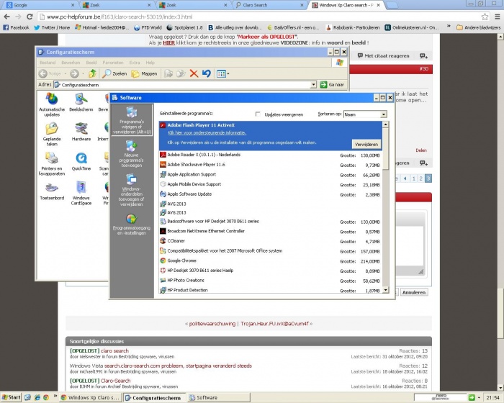Click the Ga naar button

333,84
